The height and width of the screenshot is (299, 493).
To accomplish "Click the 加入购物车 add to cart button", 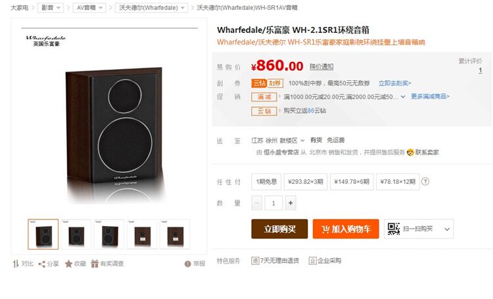I will pos(346,229).
